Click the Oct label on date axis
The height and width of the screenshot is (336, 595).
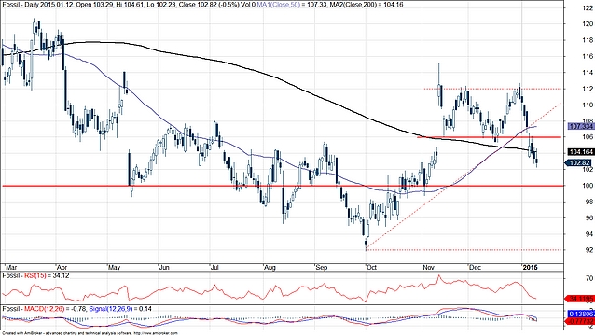point(371,267)
